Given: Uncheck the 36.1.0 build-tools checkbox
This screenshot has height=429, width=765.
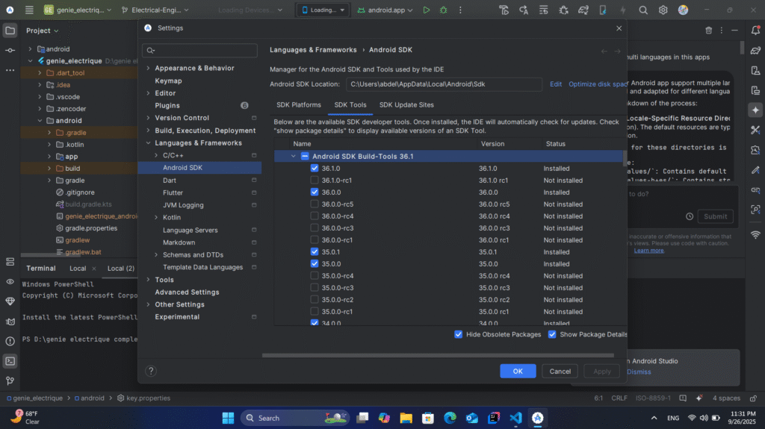Looking at the screenshot, I should 315,169.
